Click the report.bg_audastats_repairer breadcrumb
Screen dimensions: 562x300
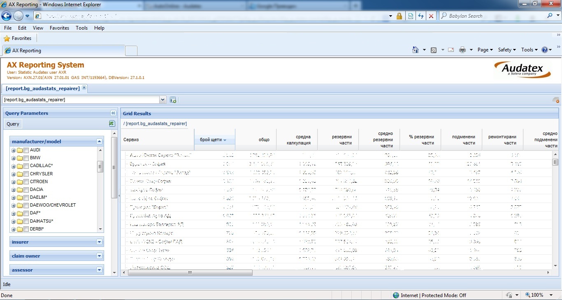(x=156, y=123)
